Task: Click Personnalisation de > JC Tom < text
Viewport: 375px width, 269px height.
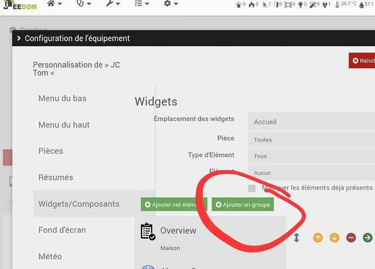Action: (x=76, y=69)
